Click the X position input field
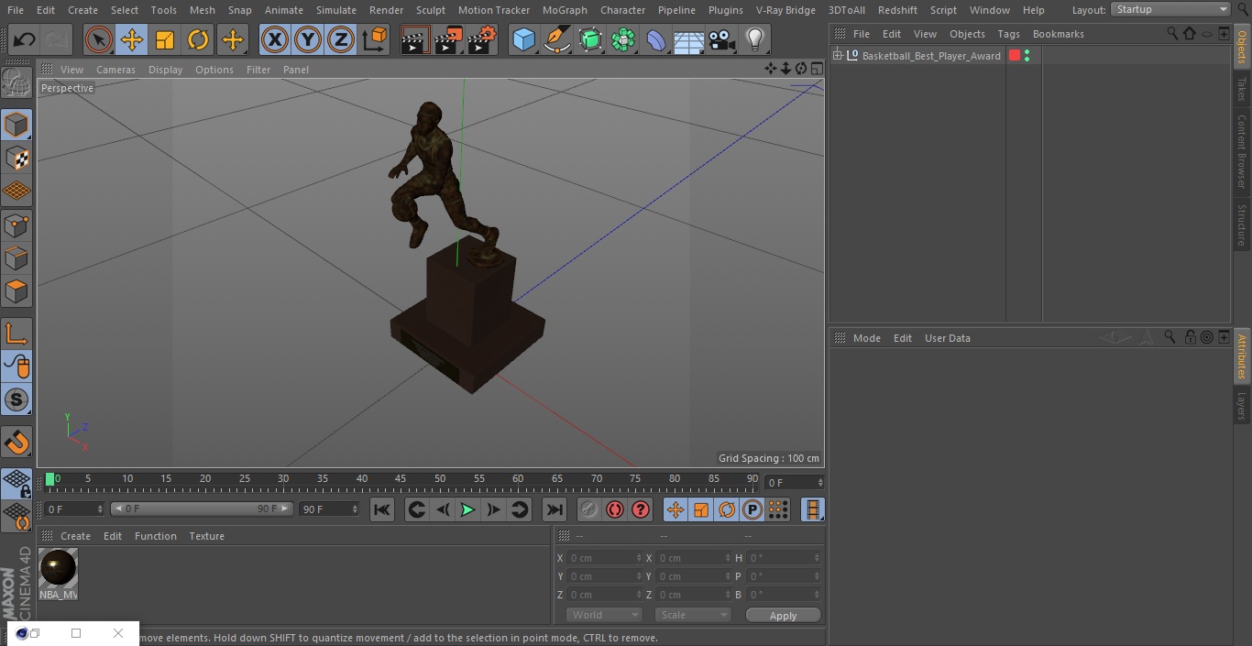Screen dimensions: 1252x646 click(605, 558)
